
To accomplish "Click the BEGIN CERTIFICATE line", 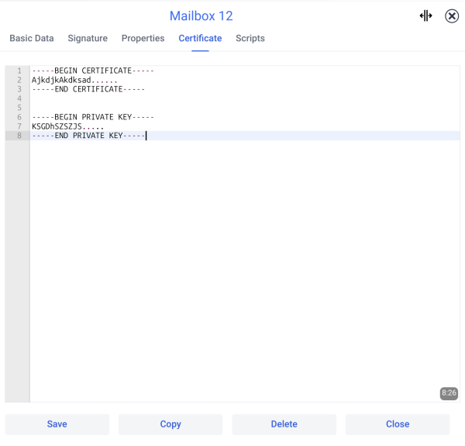I will [x=93, y=71].
